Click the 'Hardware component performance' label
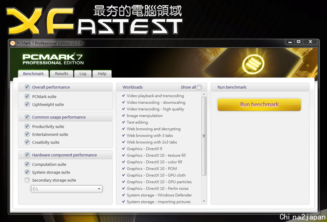The image size is (327, 222). click(64, 155)
